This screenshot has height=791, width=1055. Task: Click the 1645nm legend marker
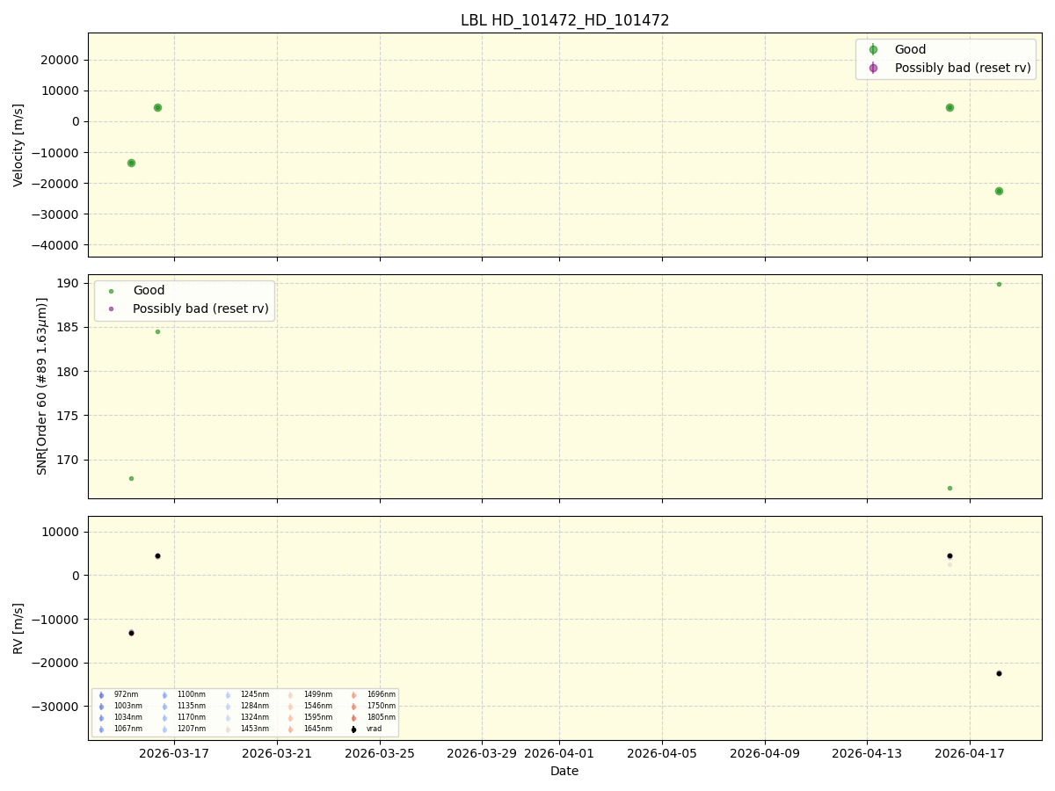pyautogui.click(x=291, y=729)
